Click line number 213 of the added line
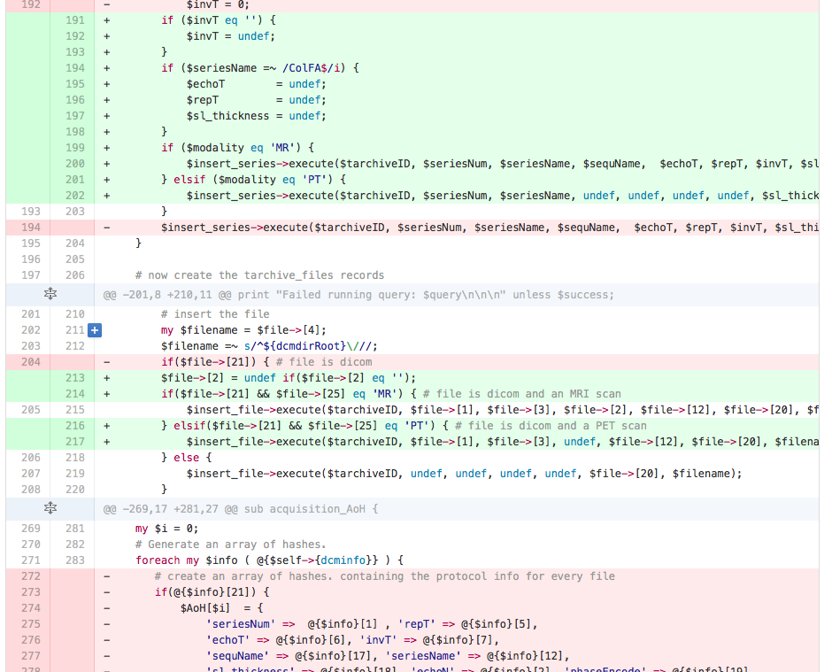 point(74,378)
